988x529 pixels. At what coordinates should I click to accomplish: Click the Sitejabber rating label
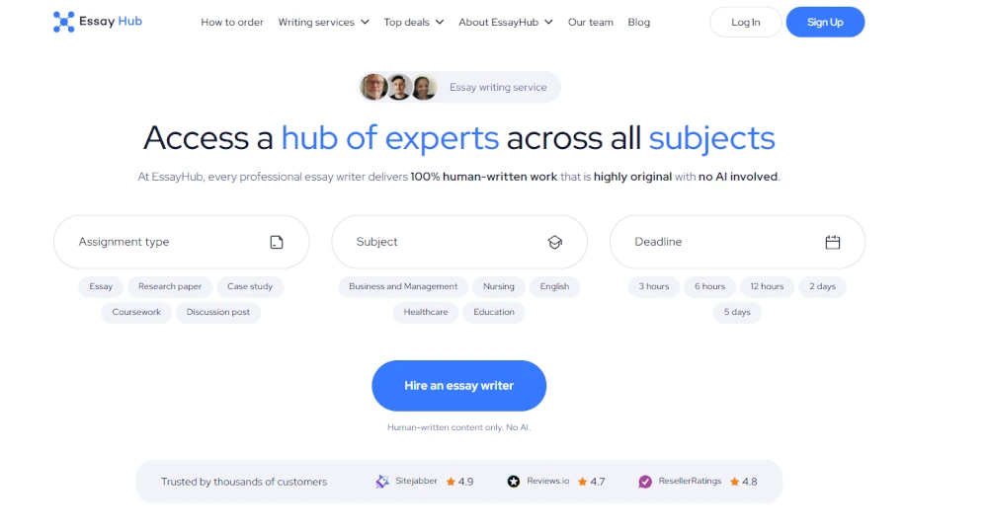(x=416, y=481)
